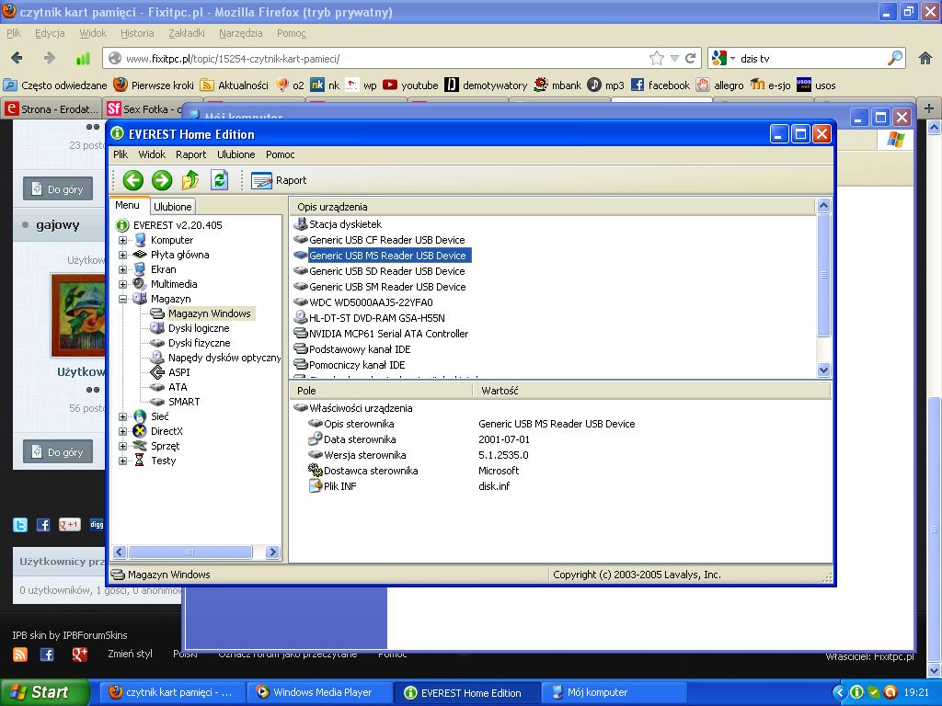Select Generic USB SD Reader USB Device

click(387, 271)
